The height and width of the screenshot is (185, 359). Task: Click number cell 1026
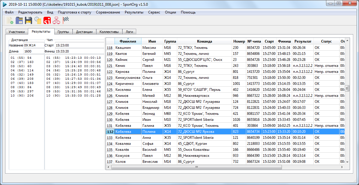[x=239, y=120]
